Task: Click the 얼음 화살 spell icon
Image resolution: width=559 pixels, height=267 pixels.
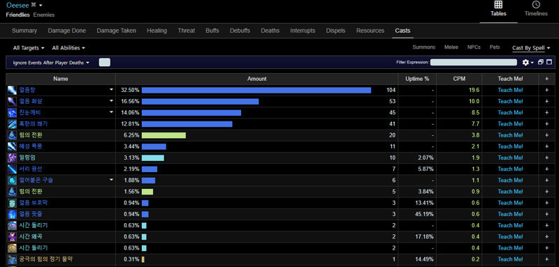Action: click(x=12, y=102)
